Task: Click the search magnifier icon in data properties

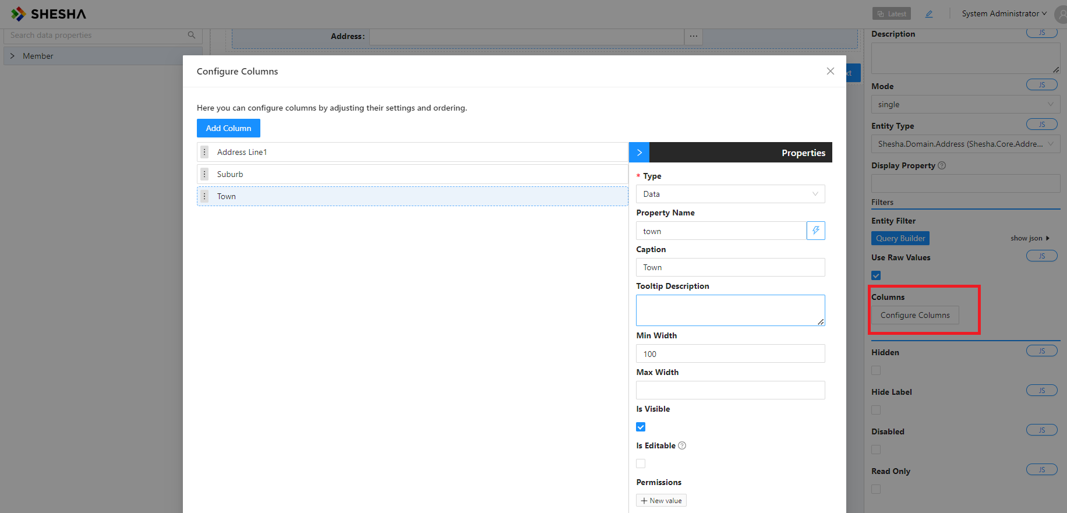Action: pos(192,35)
